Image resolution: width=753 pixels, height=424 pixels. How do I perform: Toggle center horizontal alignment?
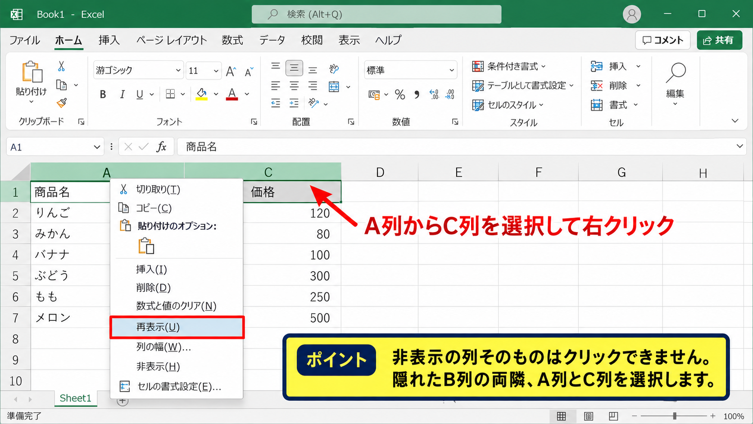pos(294,86)
